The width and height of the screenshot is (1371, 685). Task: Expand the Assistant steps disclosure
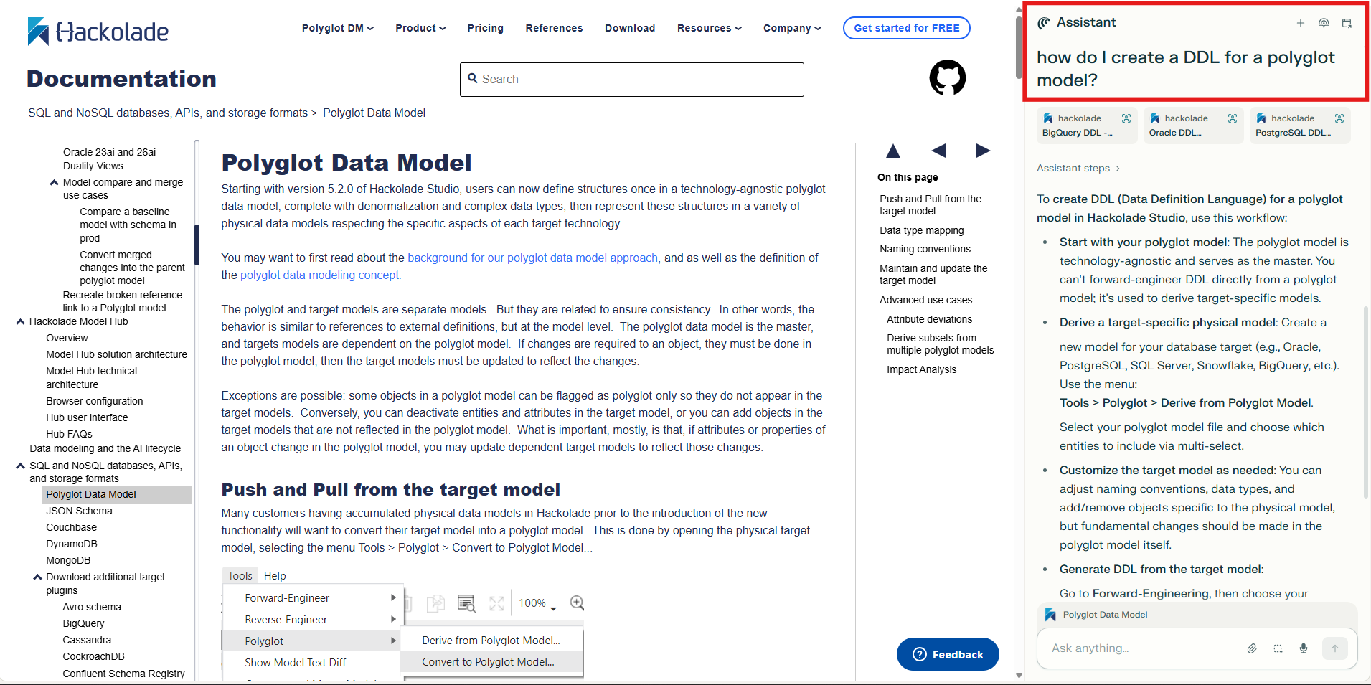point(1078,168)
